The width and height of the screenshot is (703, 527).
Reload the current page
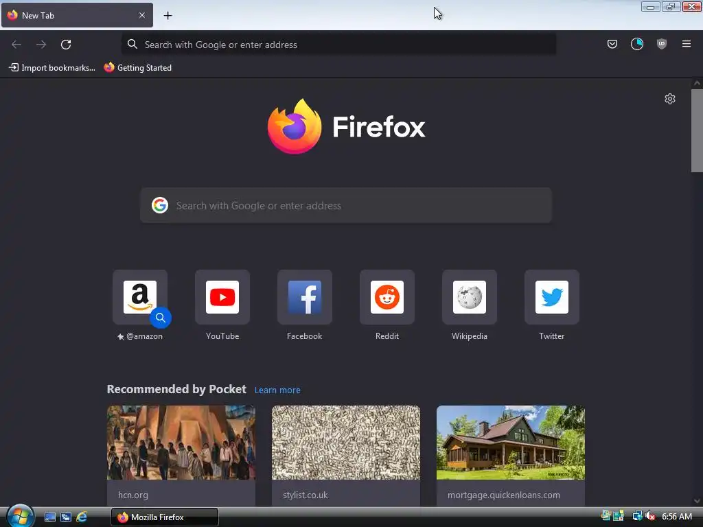(x=66, y=45)
